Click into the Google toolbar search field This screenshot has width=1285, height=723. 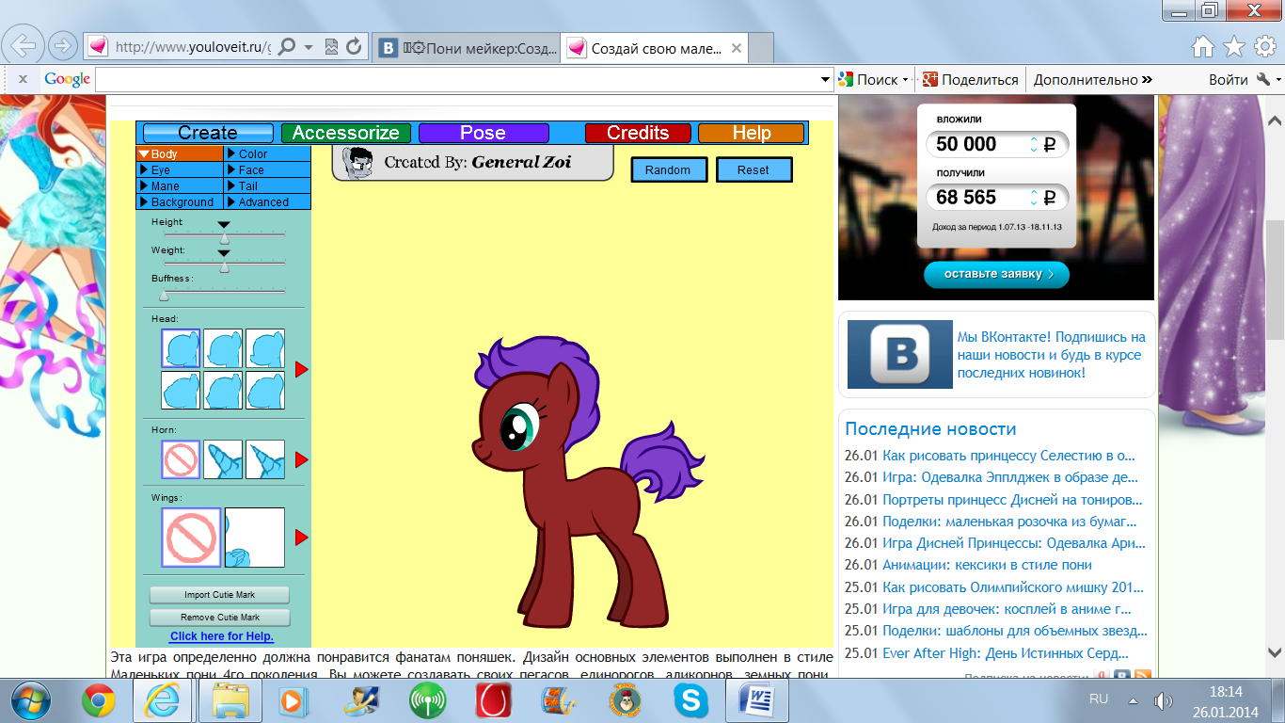tap(457, 80)
